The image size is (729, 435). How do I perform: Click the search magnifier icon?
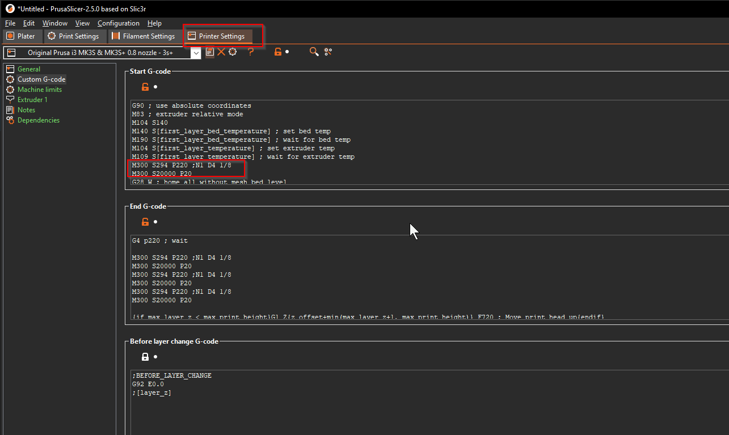pyautogui.click(x=314, y=52)
